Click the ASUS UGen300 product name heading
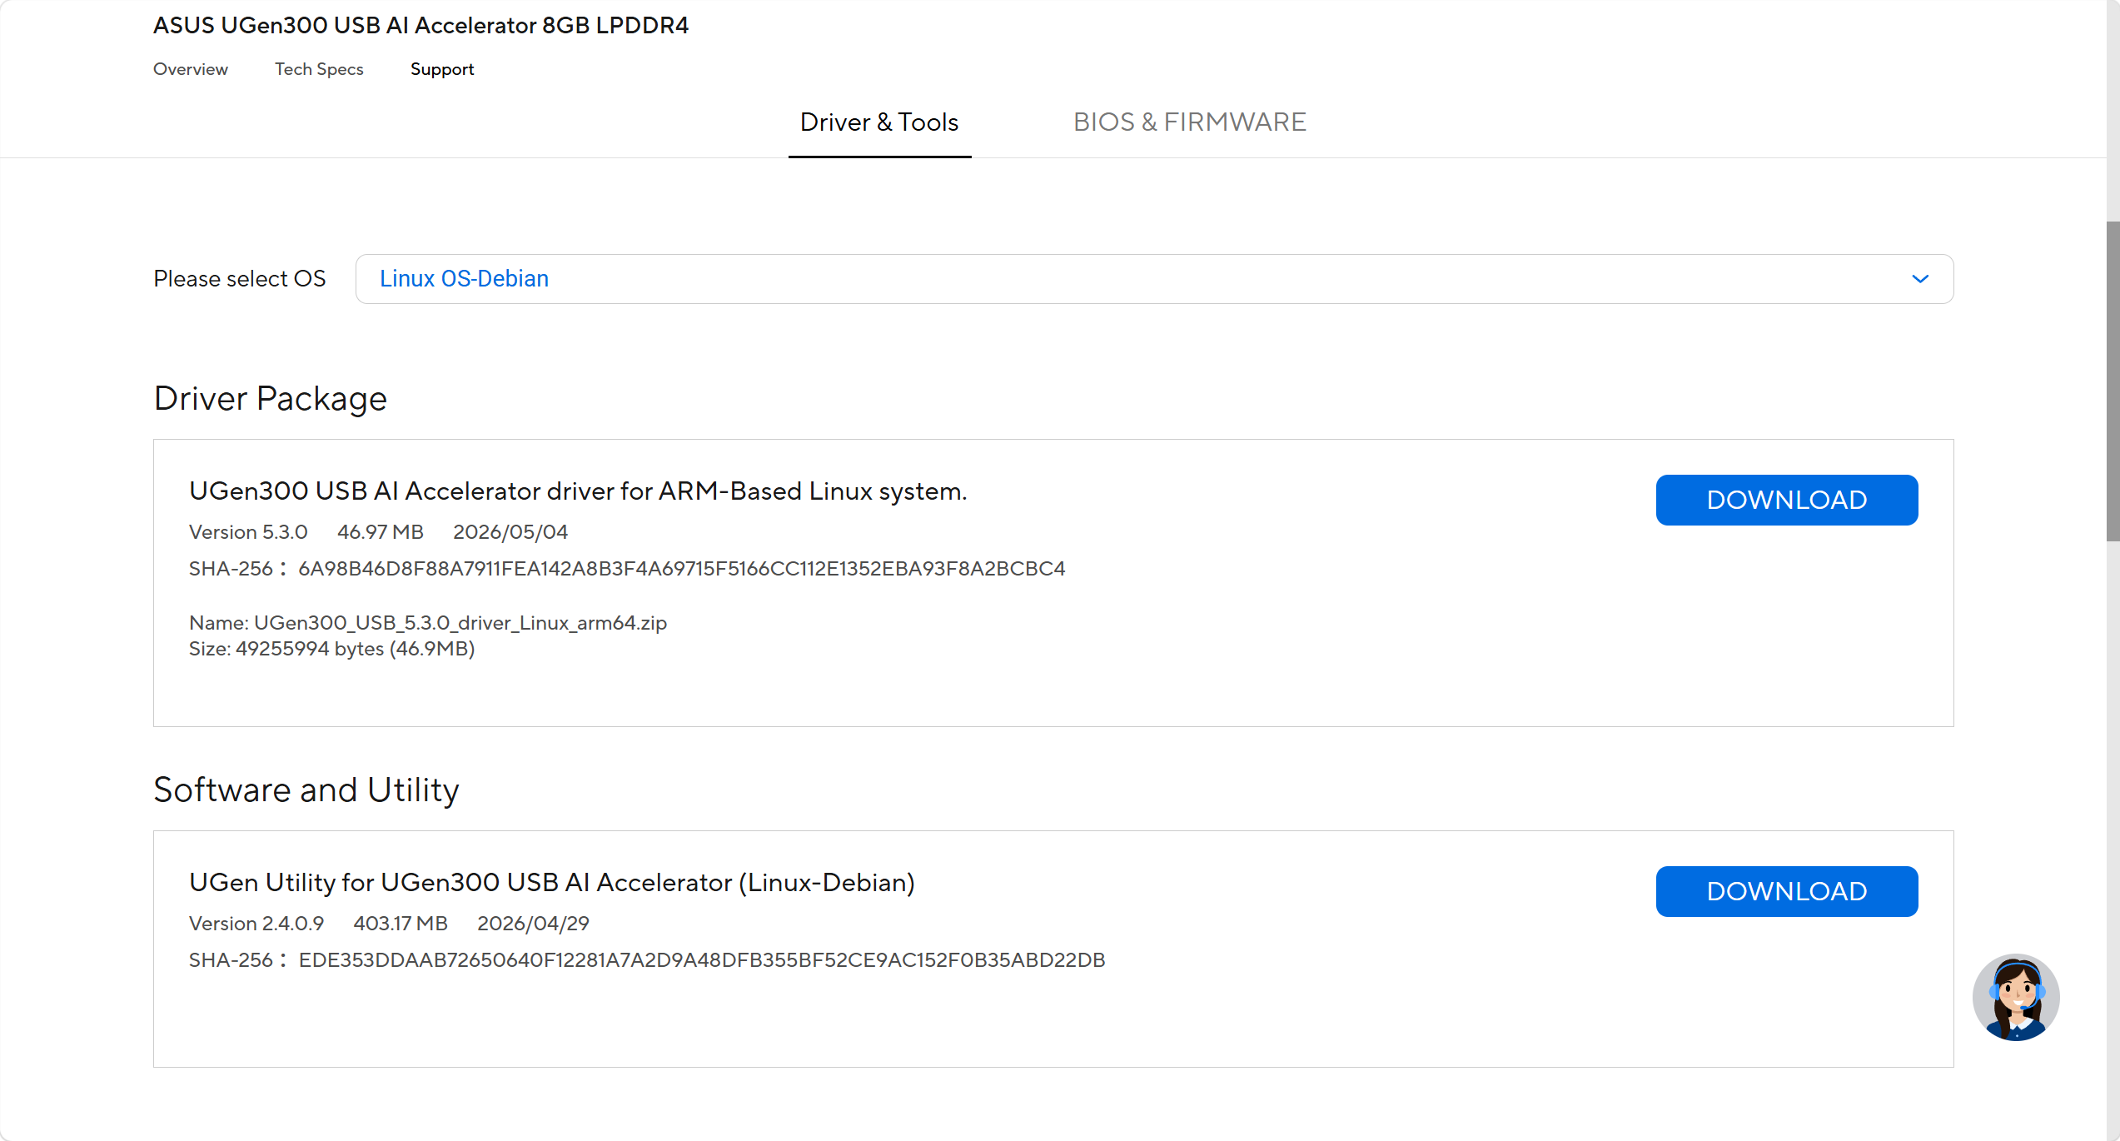2120x1141 pixels. pyautogui.click(x=421, y=26)
